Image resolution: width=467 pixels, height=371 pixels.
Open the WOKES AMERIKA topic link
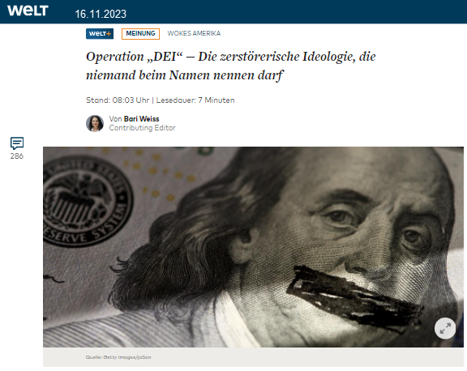pos(194,33)
